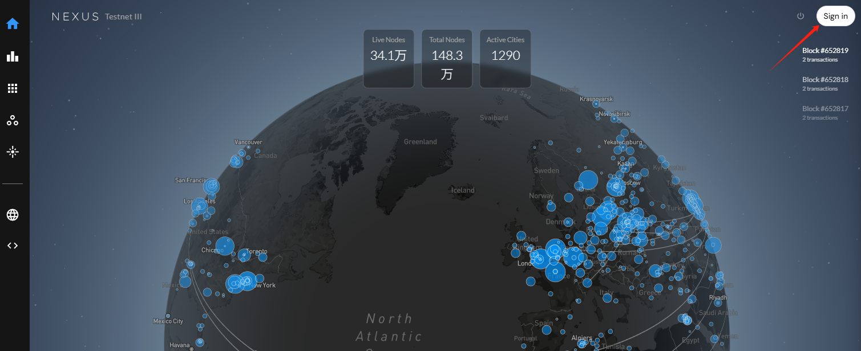Image resolution: width=861 pixels, height=351 pixels.
Task: Open the bar chart statistics icon
Action: 13,56
